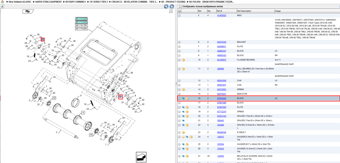Click the blue arrow icon on row 24 washer
The image size is (340, 163).
click(187, 137)
